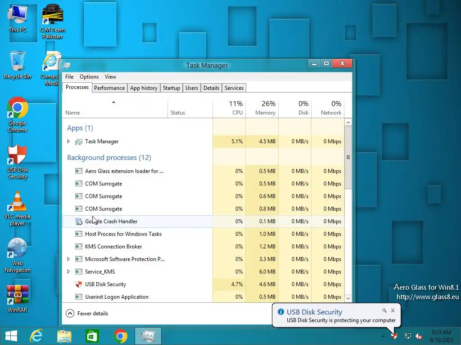Screen dimensions: 461x345
Task: Select Aero Glass extension loader process
Action: click(203, 171)
